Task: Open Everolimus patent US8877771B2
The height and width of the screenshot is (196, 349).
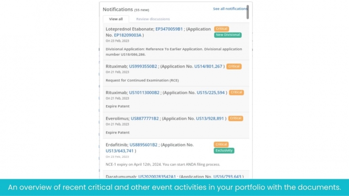Action: point(145,118)
